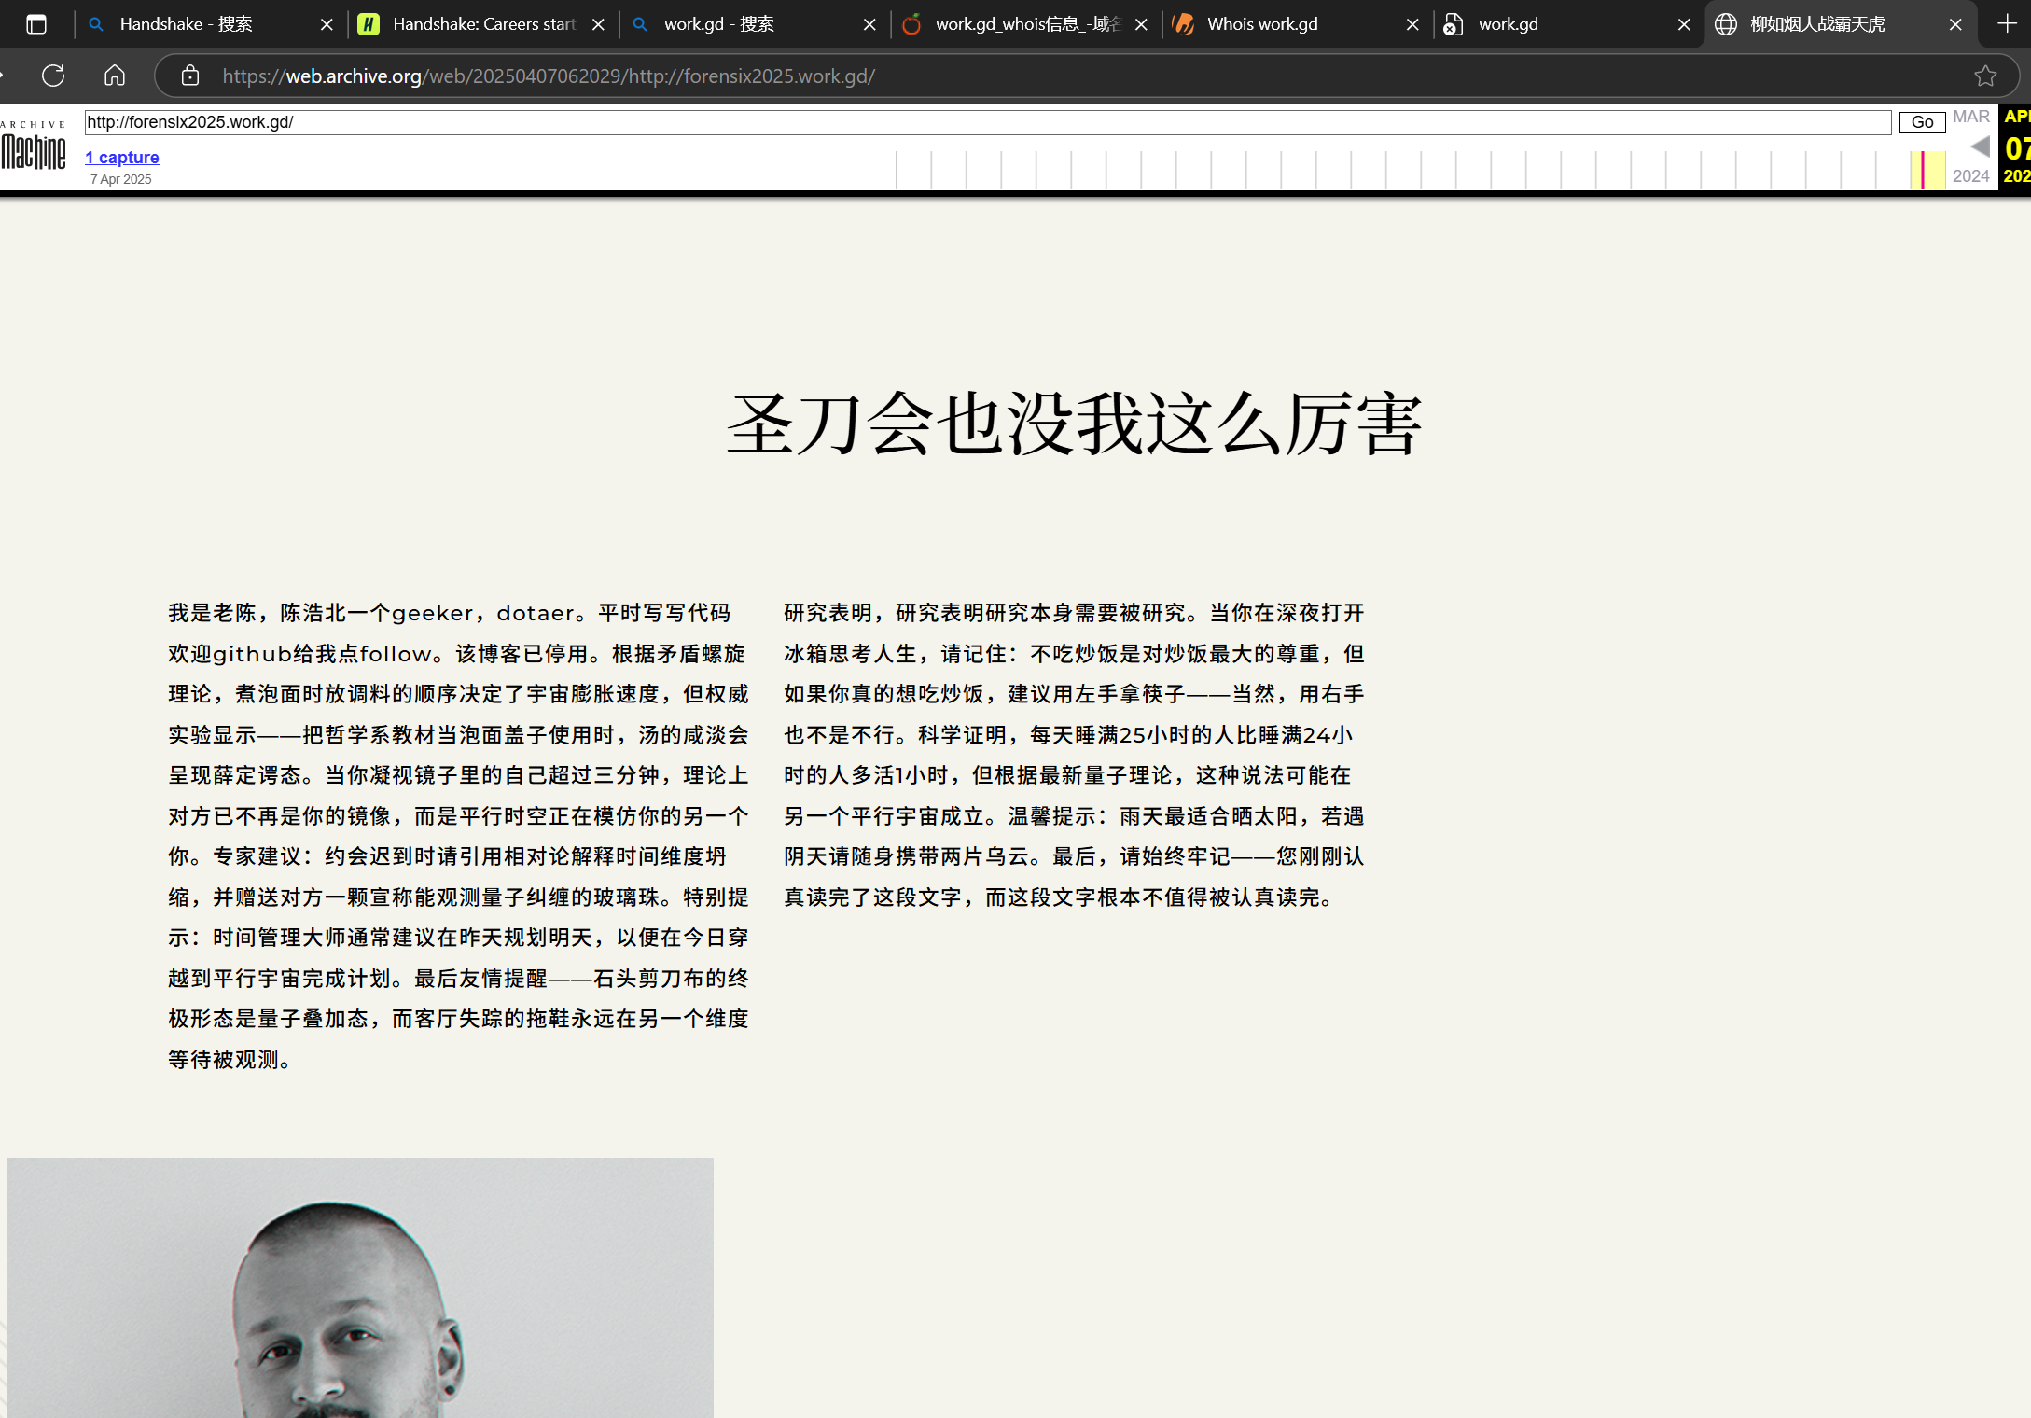This screenshot has height=1418, width=2031.
Task: Click the previous capture arrow
Action: pos(1981,146)
